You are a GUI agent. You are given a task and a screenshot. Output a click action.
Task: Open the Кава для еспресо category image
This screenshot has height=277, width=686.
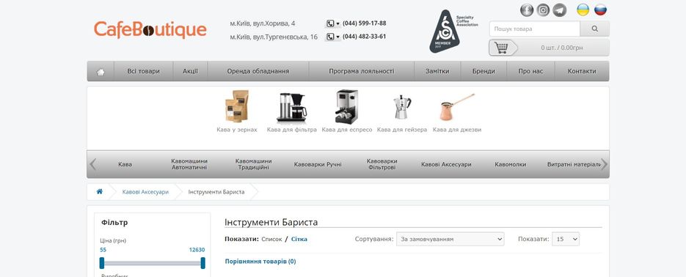tap(346, 106)
